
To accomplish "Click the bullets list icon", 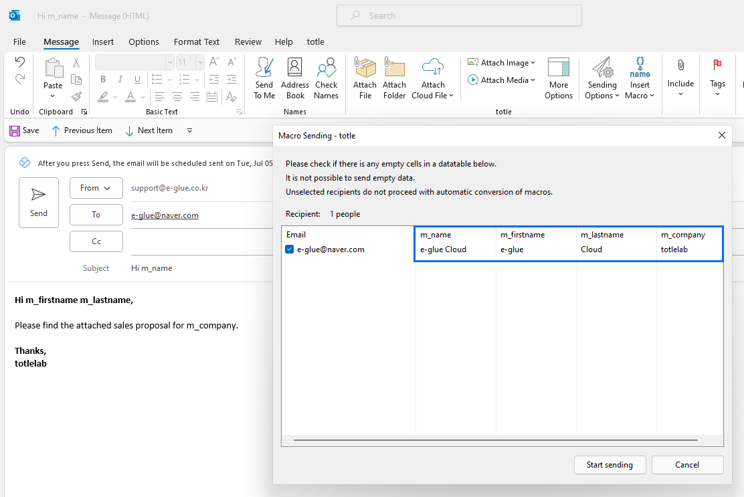I will (157, 79).
